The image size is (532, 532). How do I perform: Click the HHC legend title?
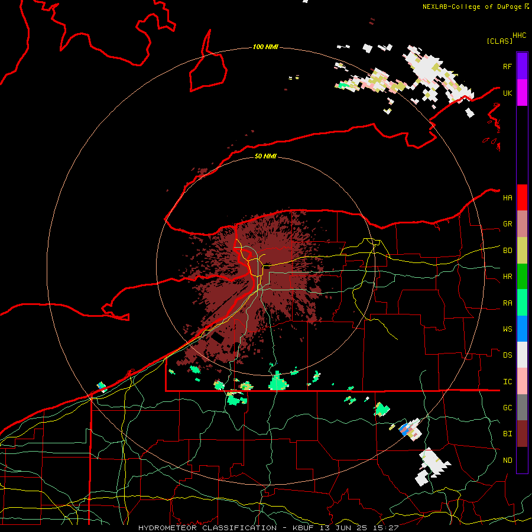coord(519,35)
